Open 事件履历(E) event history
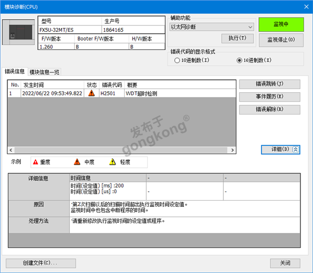 (270, 97)
